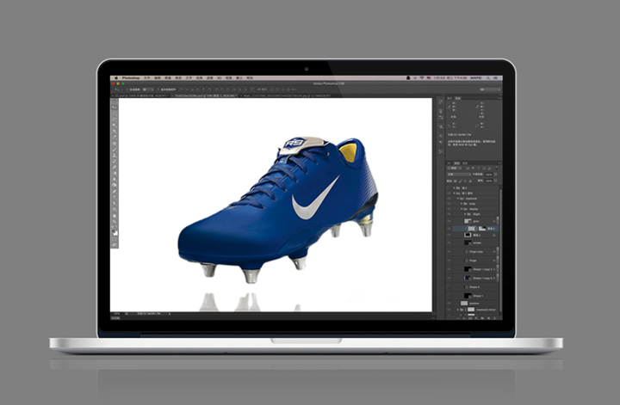The image size is (620, 405).
Task: Collapse the display layer group
Action: (462, 209)
